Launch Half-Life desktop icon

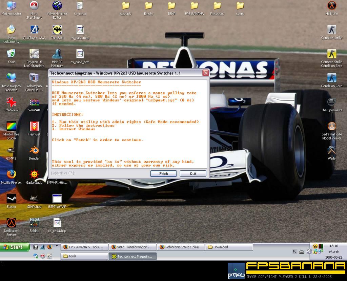[332, 8]
